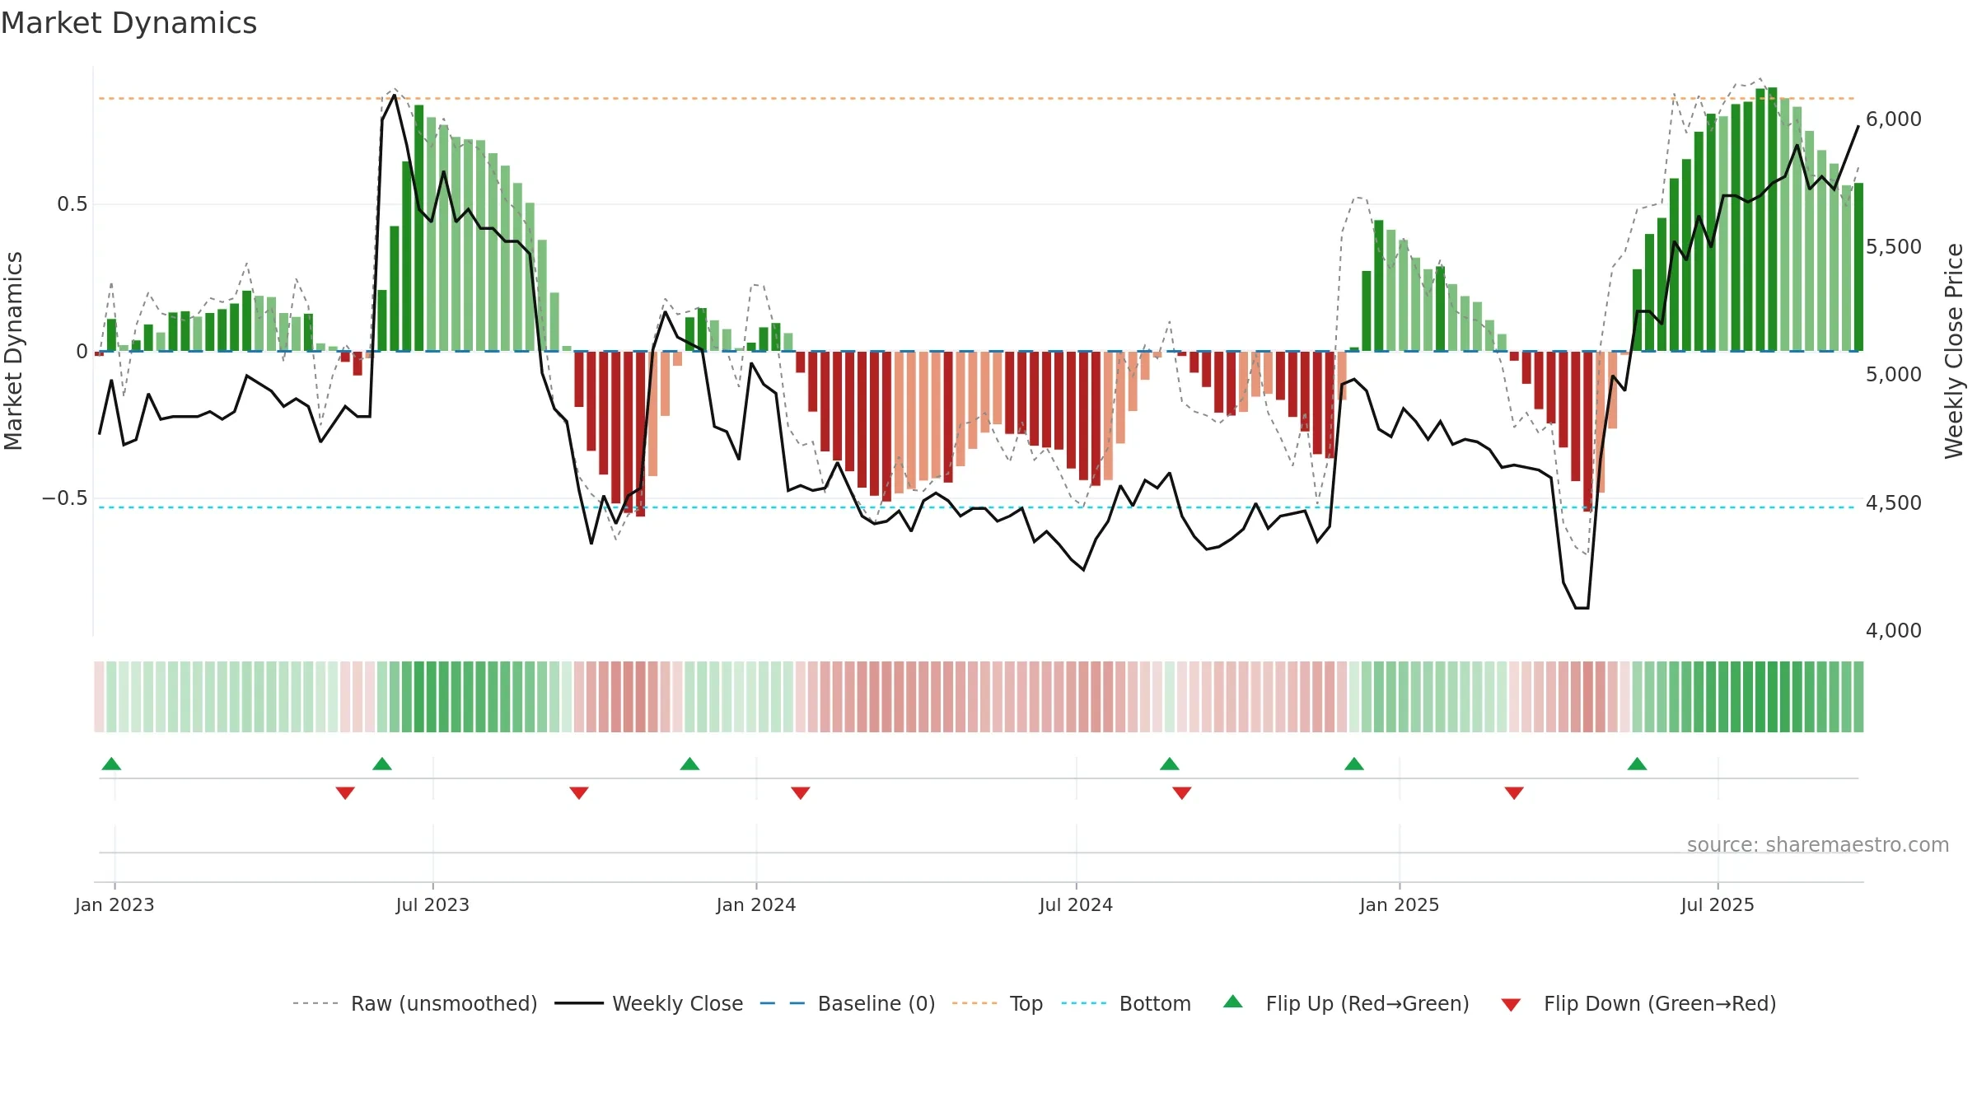This screenshot has height=1112, width=1977.
Task: Click the "−0.5" left axis tick label
Action: point(65,498)
